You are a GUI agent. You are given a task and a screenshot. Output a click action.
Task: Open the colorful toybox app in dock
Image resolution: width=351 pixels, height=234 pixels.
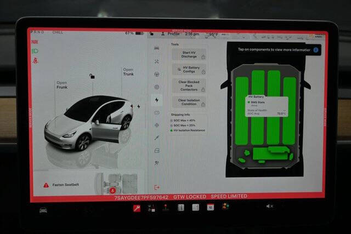pos(225,206)
